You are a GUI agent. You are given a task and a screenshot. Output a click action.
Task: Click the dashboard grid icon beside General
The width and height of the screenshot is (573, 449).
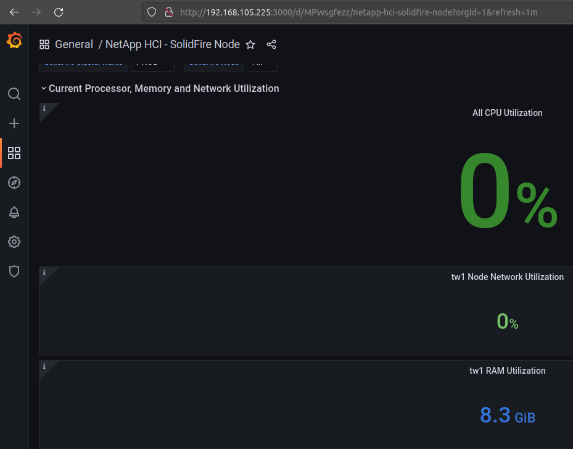point(44,44)
